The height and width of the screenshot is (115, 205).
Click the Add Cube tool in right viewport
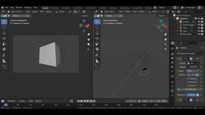point(97,67)
